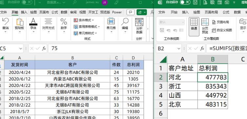Collapse the ribbon chevron in left window
Image resolution: width=247 pixels, height=119 pixels.
click(152, 38)
